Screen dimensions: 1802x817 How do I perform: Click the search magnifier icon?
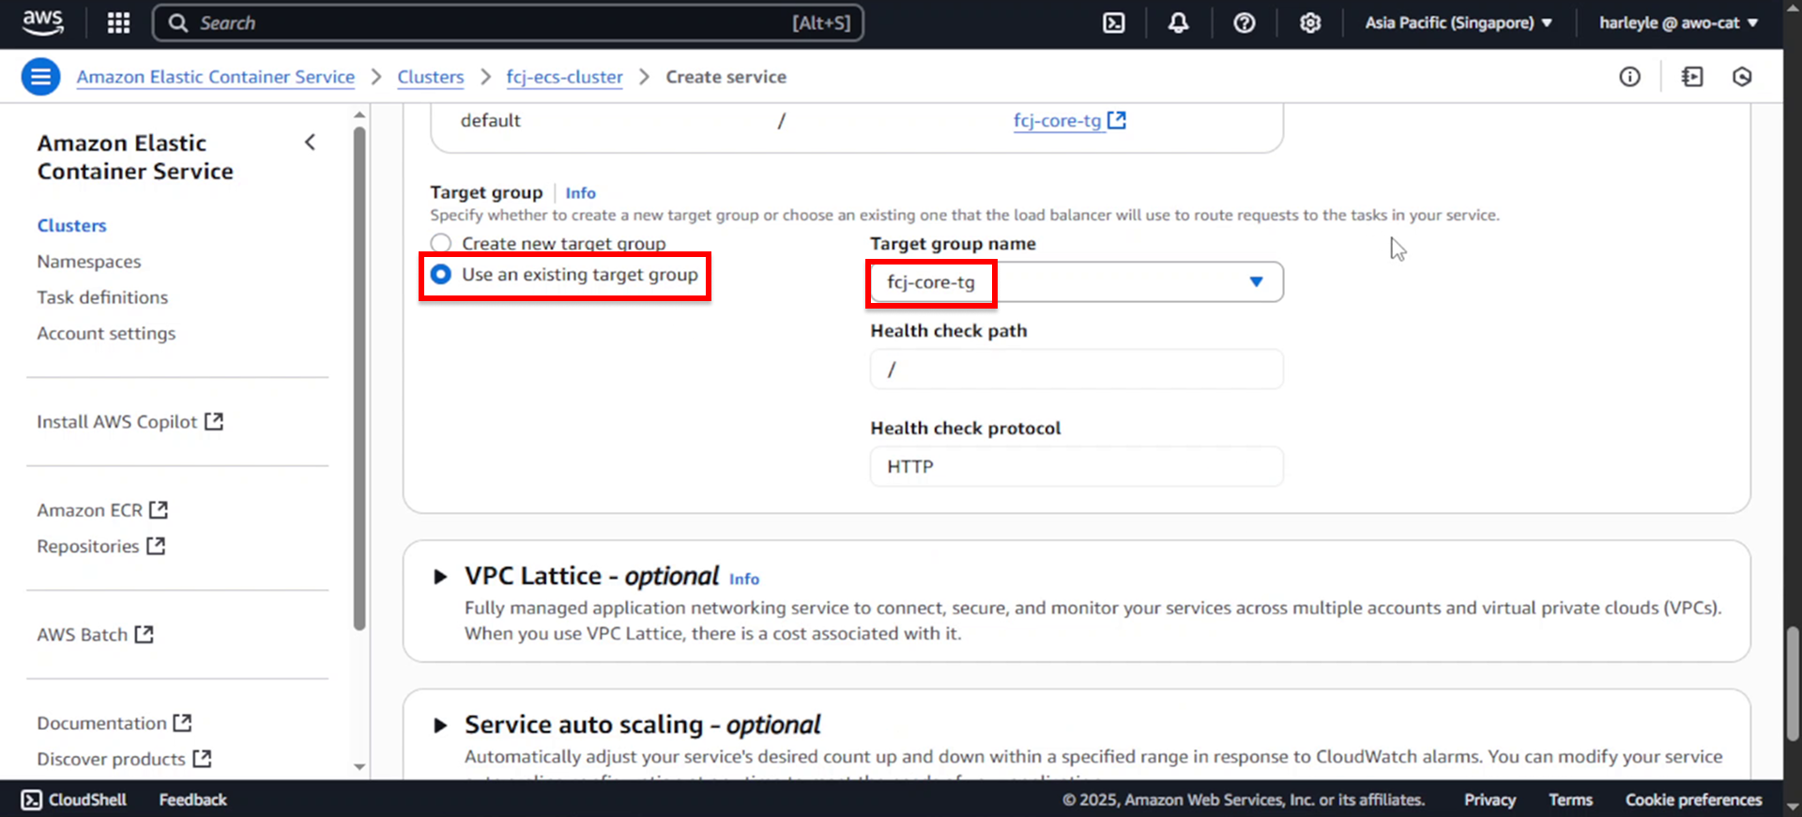[x=177, y=23]
